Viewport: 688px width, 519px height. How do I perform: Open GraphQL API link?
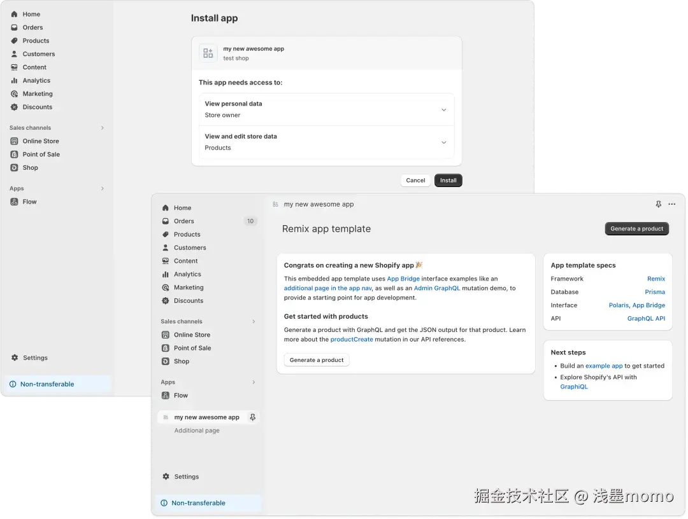point(646,319)
